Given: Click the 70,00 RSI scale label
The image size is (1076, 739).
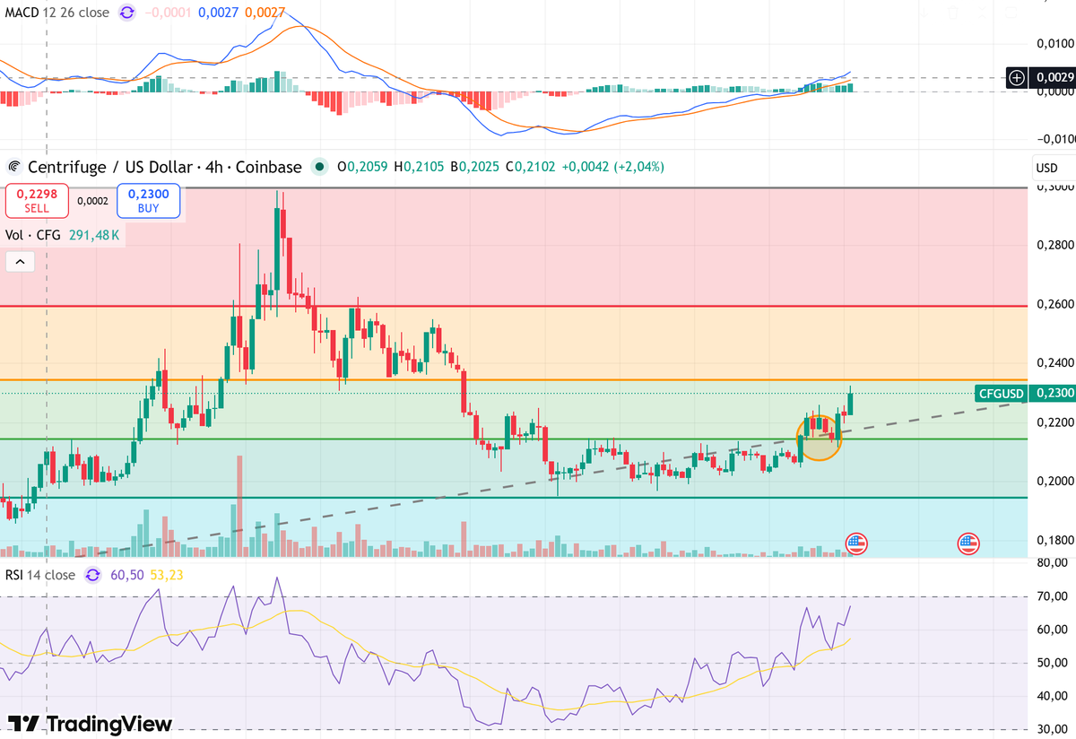Looking at the screenshot, I should click(x=1051, y=596).
